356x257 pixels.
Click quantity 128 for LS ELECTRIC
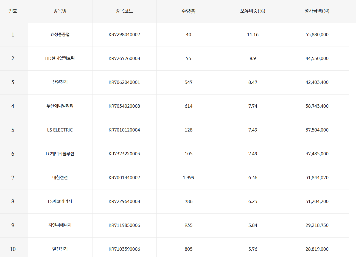tap(189, 130)
